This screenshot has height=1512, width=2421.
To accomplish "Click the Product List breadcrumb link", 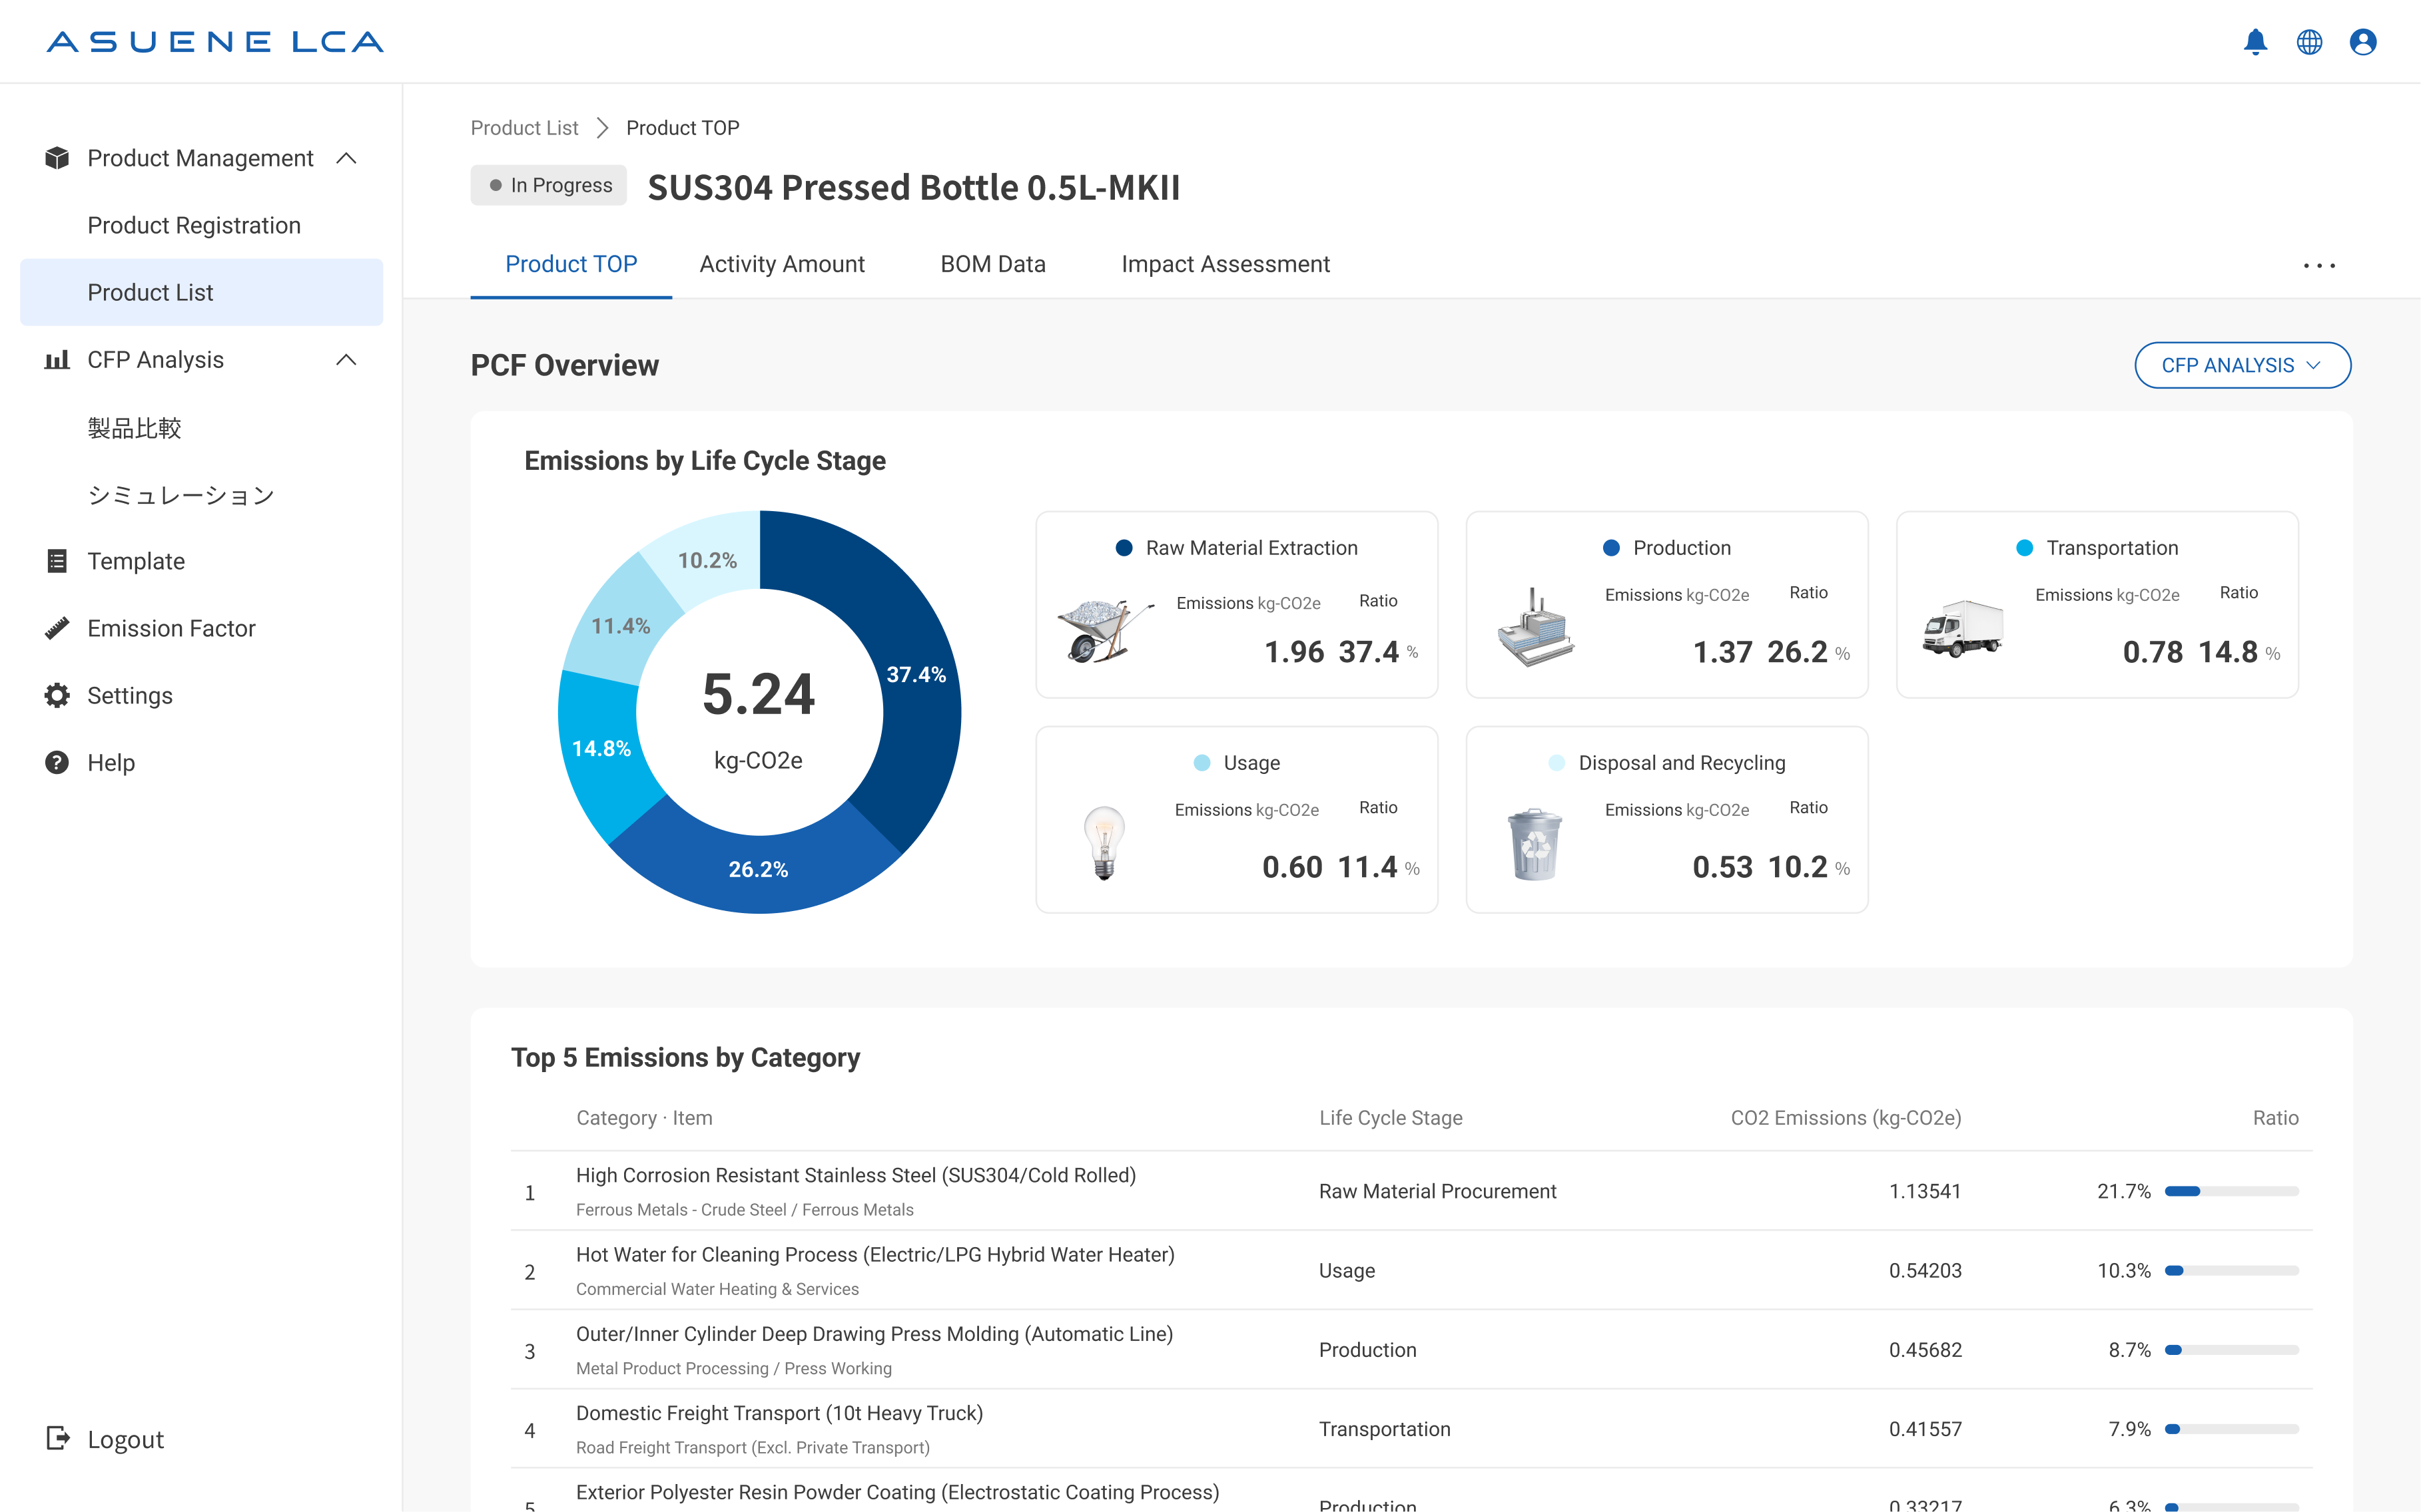I will (x=524, y=128).
